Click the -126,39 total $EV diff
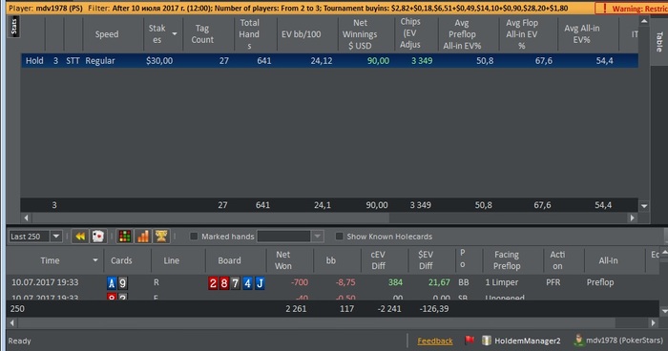 coord(433,309)
